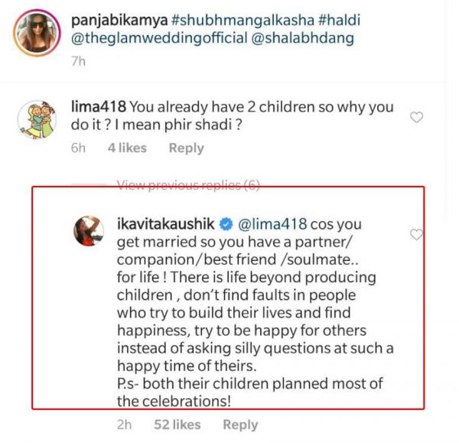Open the ikavitakaushik username

(166, 224)
